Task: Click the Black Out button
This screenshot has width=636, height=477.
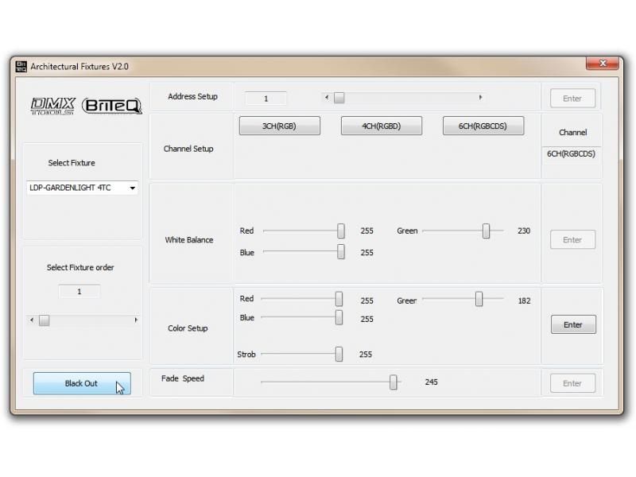Action: coord(82,383)
